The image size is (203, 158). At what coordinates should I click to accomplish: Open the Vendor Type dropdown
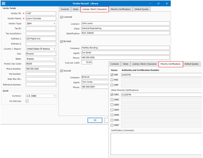pos(54,24)
